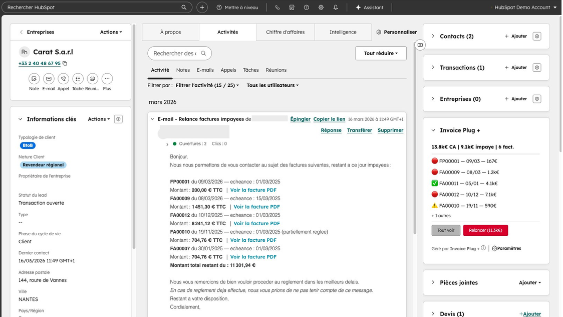This screenshot has height=317, width=563.
Task: Open Tous les utilisateurs dropdown
Action: [x=272, y=85]
